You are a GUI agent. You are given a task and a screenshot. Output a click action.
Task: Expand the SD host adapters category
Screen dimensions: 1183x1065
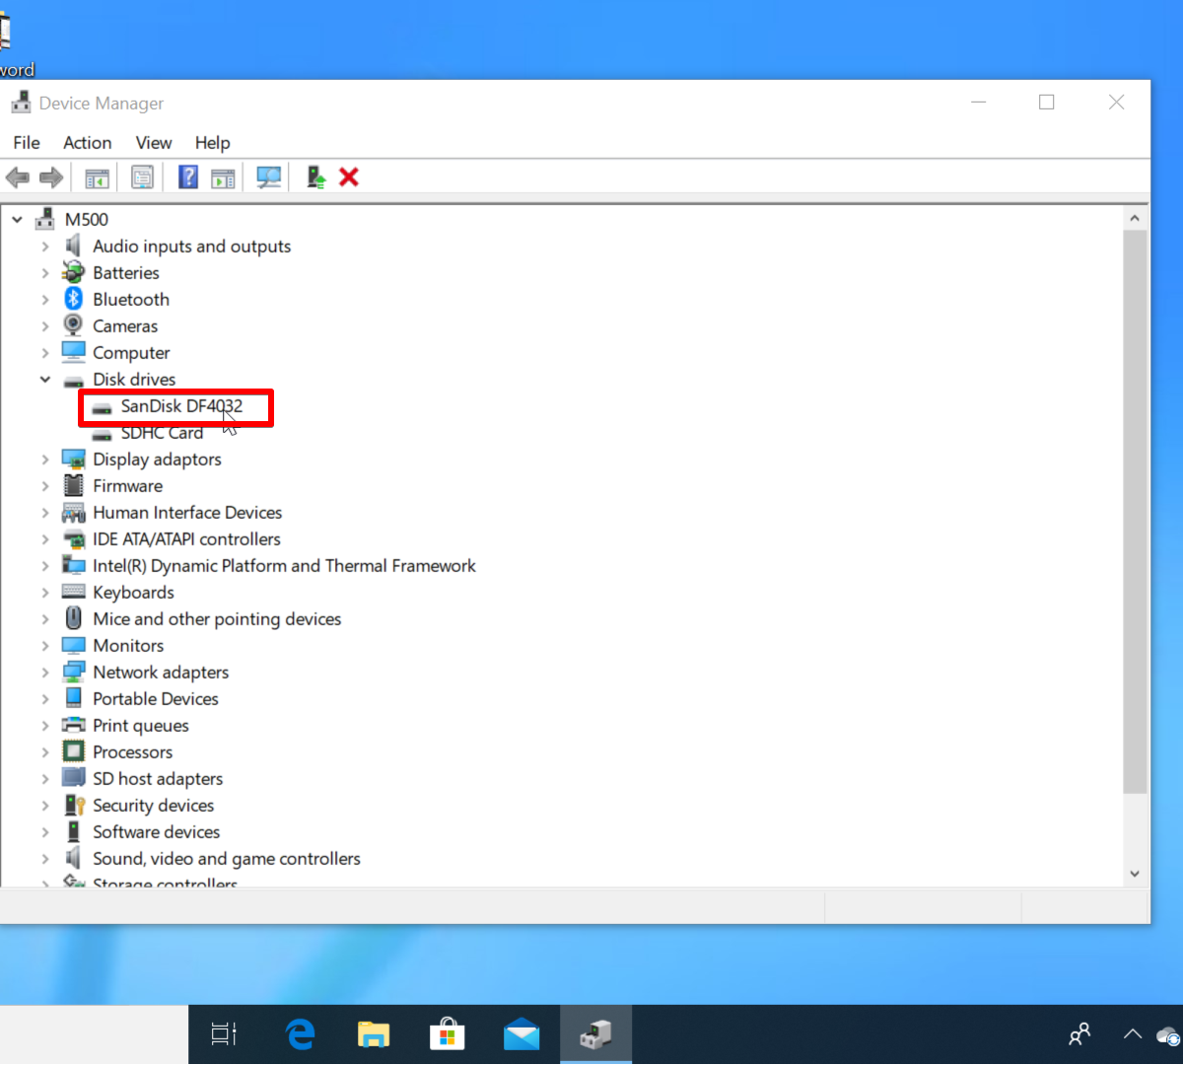coord(45,779)
